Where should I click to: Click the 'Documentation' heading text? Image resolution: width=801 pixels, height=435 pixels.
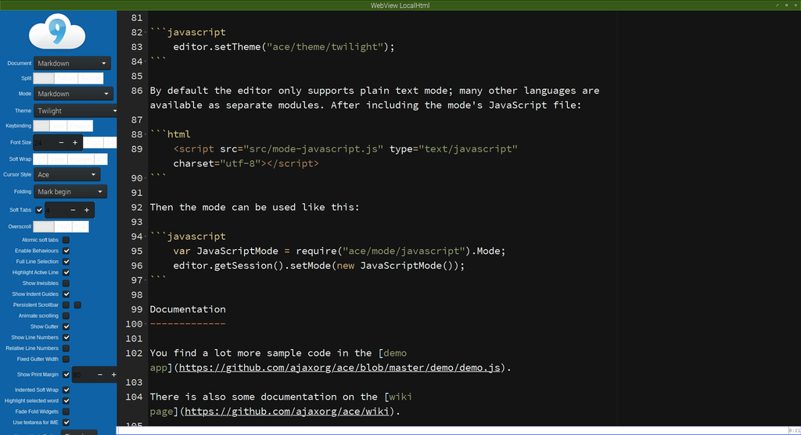click(x=188, y=309)
